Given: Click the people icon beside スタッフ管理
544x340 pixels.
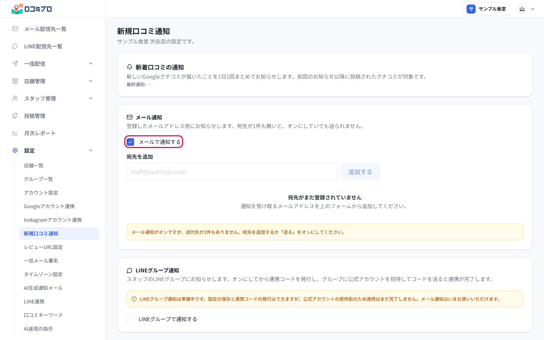Looking at the screenshot, I should pyautogui.click(x=15, y=98).
